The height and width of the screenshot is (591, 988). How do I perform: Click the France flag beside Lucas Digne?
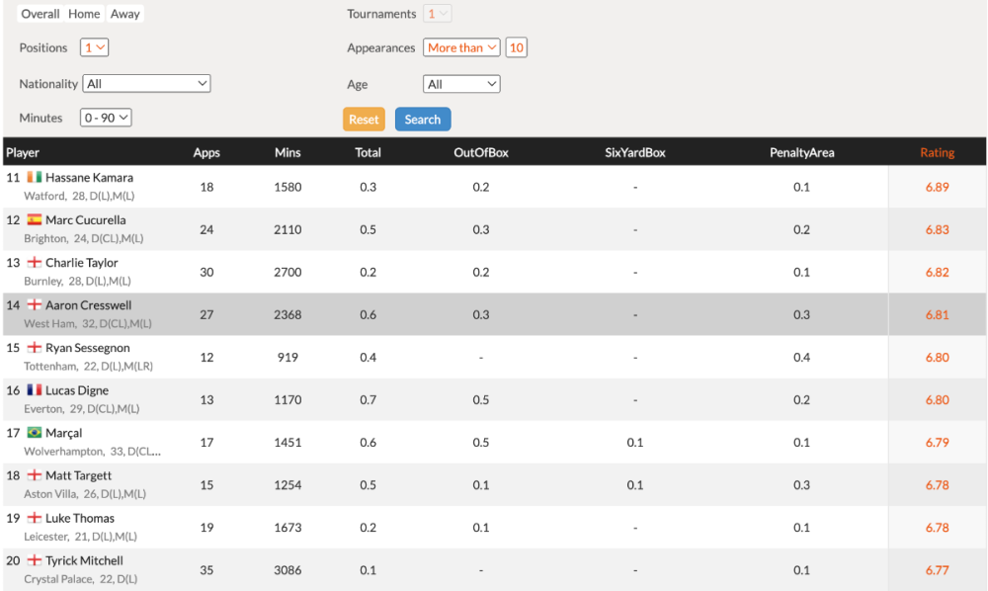[35, 390]
